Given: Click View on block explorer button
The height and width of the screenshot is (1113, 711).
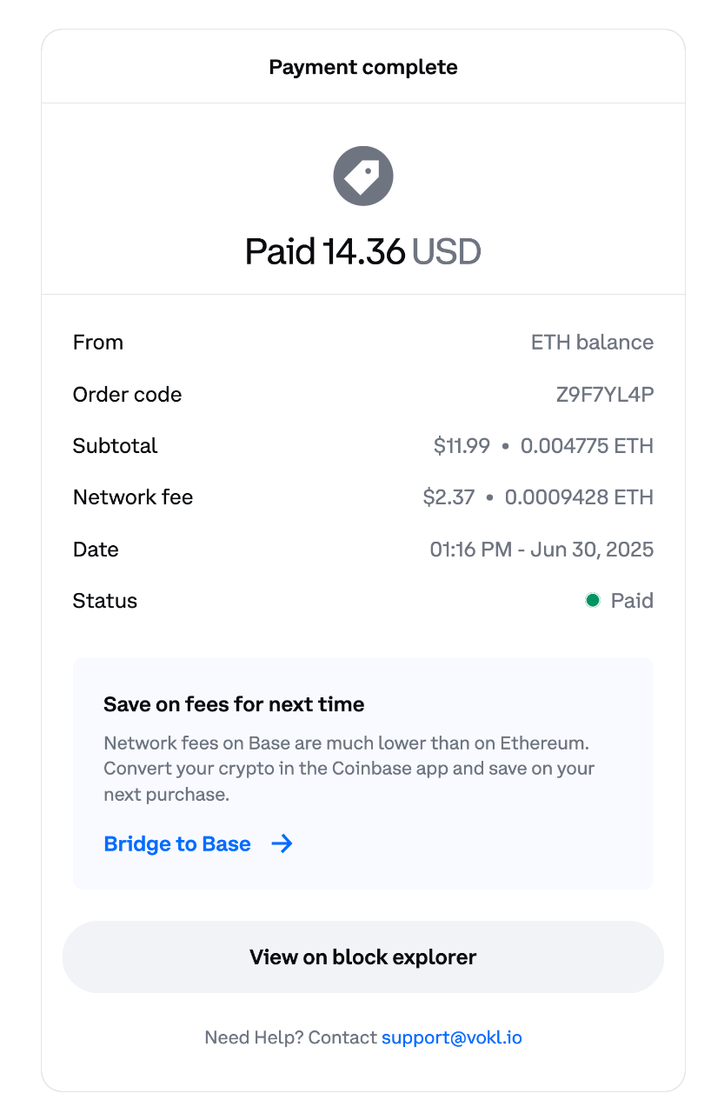Looking at the screenshot, I should point(363,957).
